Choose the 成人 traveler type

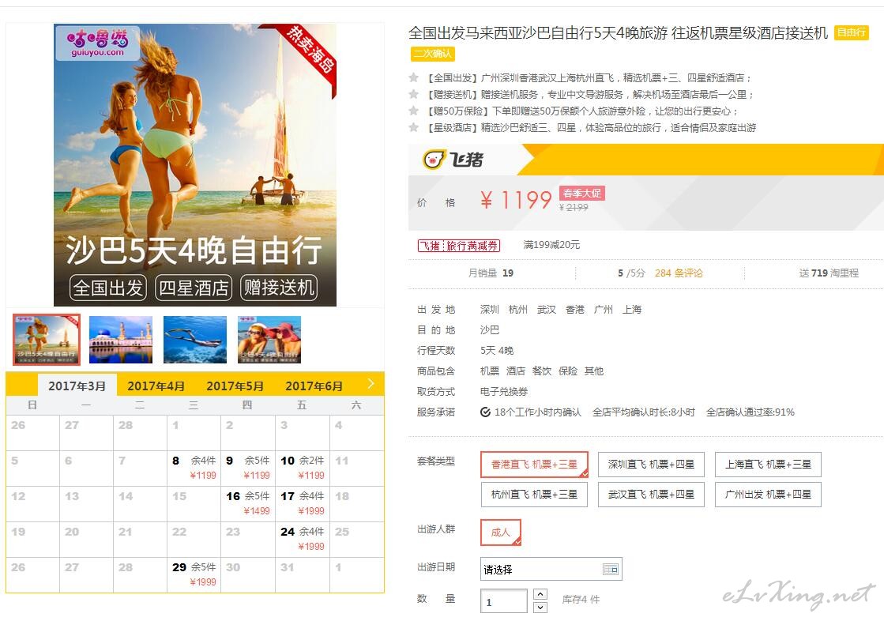click(x=501, y=532)
